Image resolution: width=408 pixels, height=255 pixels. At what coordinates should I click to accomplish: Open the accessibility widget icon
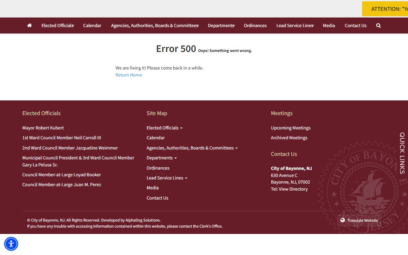pos(11,244)
